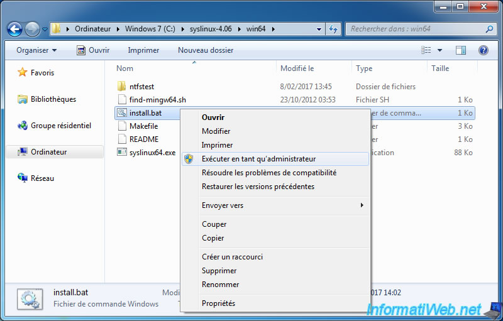Open address bar history dropdown
Screen dimensions: 503x321
point(319,29)
